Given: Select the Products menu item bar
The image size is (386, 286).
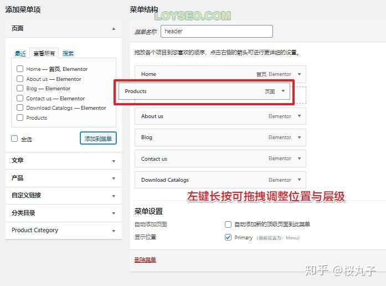Looking at the screenshot, I should click(204, 91).
